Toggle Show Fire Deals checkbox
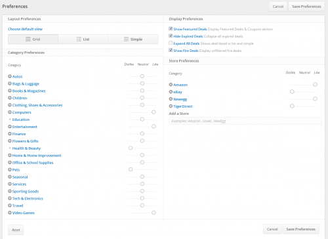328x239 pixels. pos(171,51)
